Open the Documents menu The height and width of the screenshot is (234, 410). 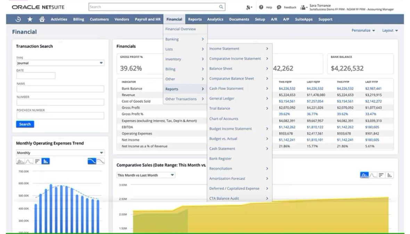point(239,19)
